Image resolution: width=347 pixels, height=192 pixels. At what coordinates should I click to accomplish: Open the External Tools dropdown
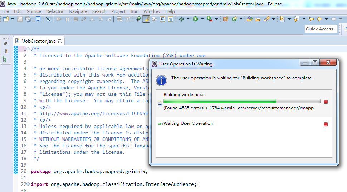216,19
